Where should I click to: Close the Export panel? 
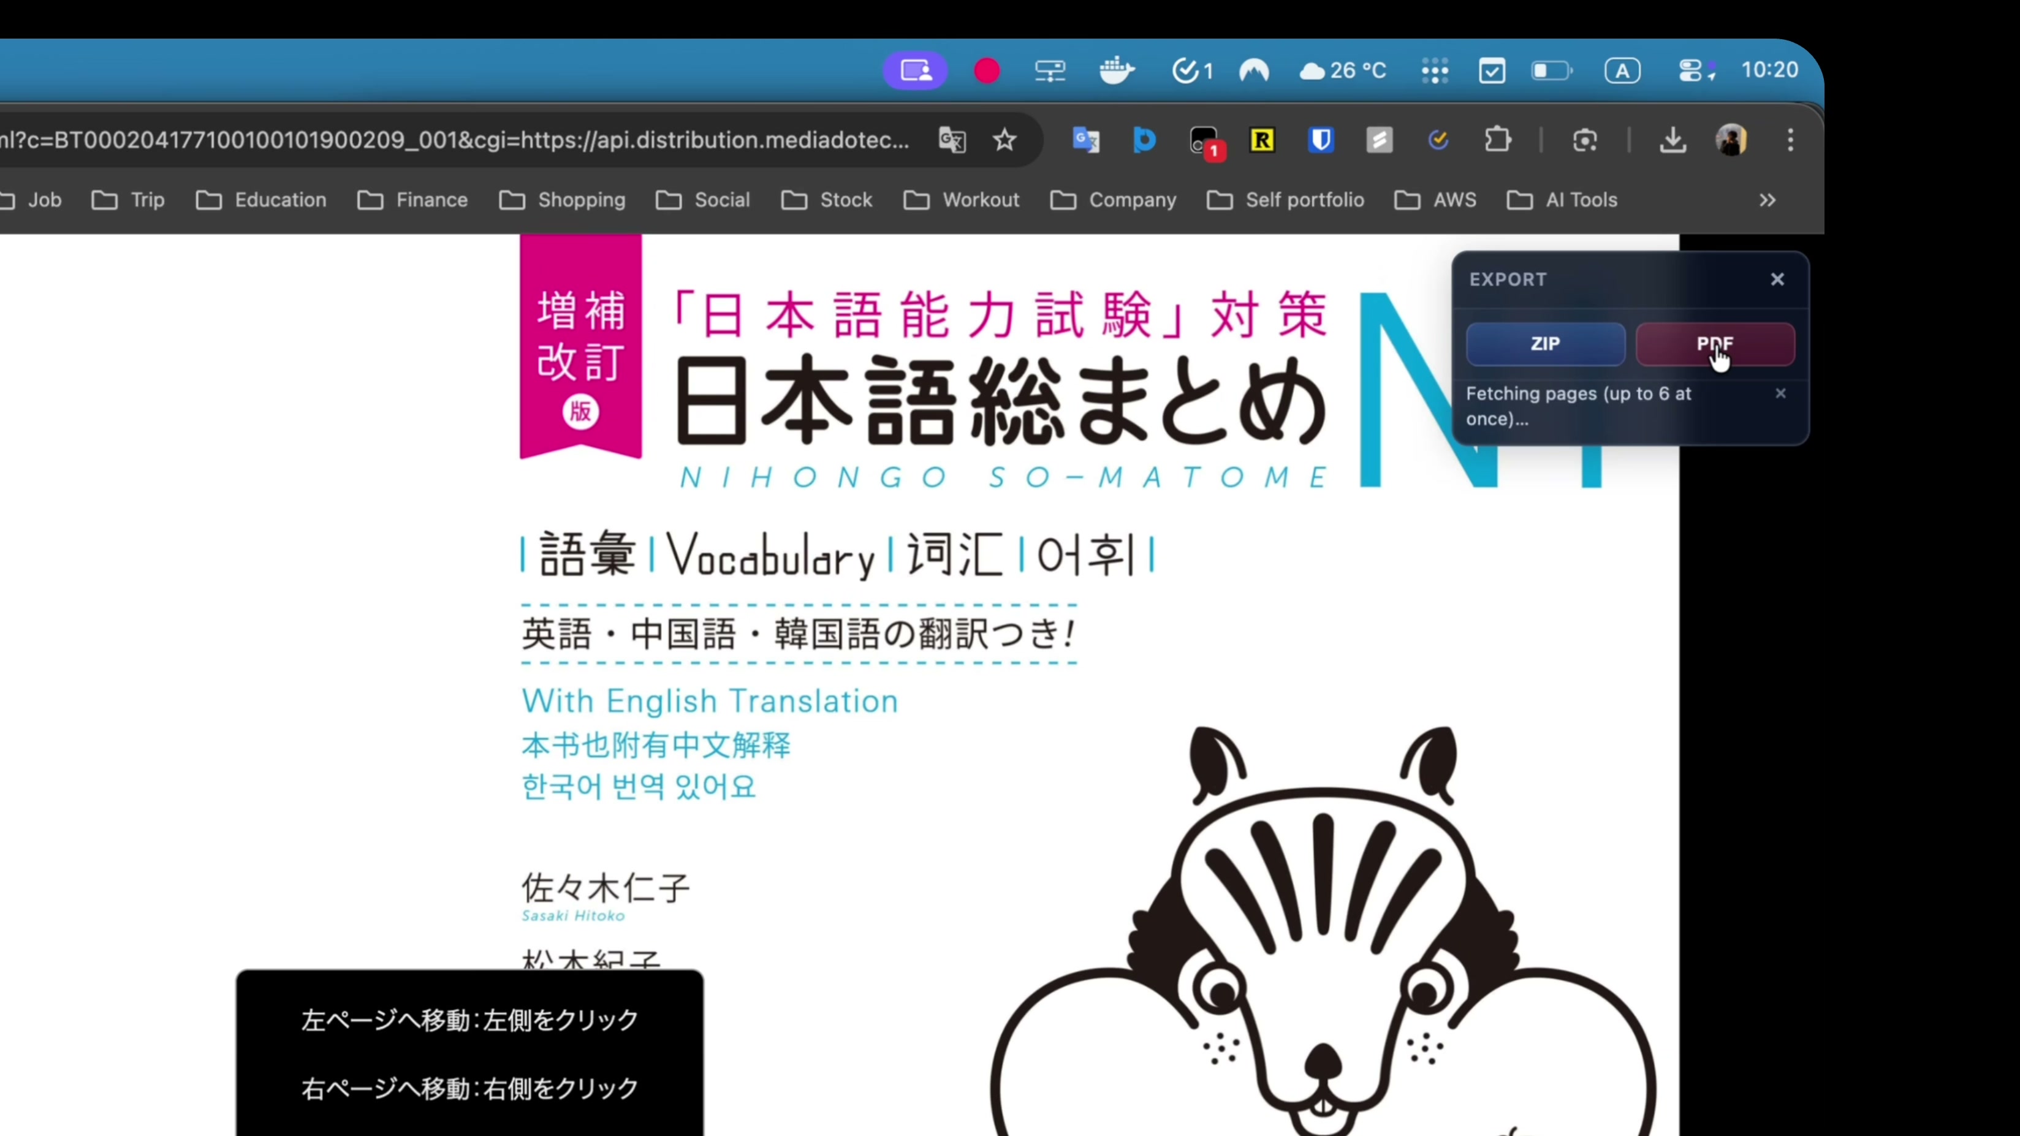click(1778, 279)
